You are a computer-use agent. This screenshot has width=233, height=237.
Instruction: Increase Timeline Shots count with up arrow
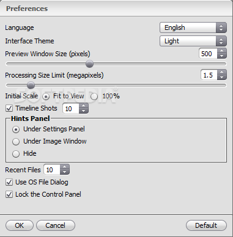83,106
